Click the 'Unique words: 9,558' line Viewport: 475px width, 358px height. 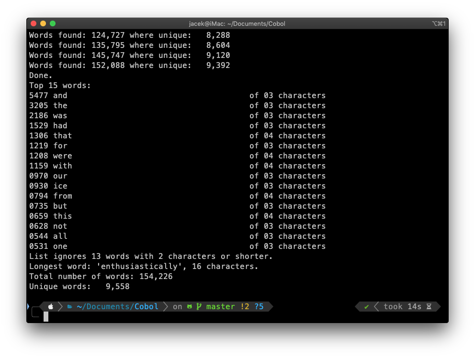tap(79, 286)
